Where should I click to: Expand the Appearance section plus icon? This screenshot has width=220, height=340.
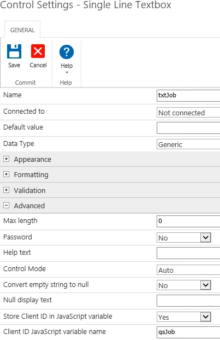pos(7,159)
